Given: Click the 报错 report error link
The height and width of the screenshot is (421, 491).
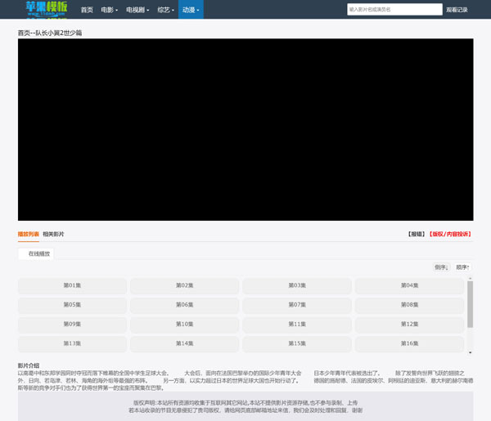Looking at the screenshot, I should (417, 235).
